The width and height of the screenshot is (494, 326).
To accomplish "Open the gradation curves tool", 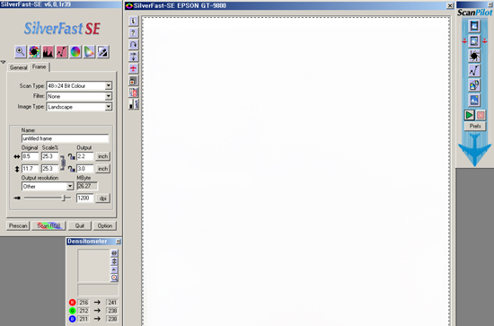I will click(62, 52).
